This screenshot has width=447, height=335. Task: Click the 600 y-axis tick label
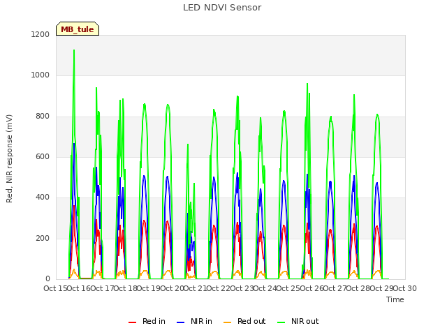pyautogui.click(x=43, y=156)
